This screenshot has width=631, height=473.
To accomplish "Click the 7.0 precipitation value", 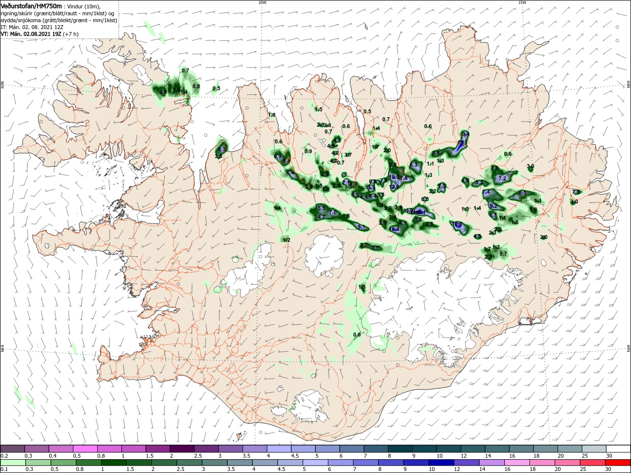I will tap(333, 212).
